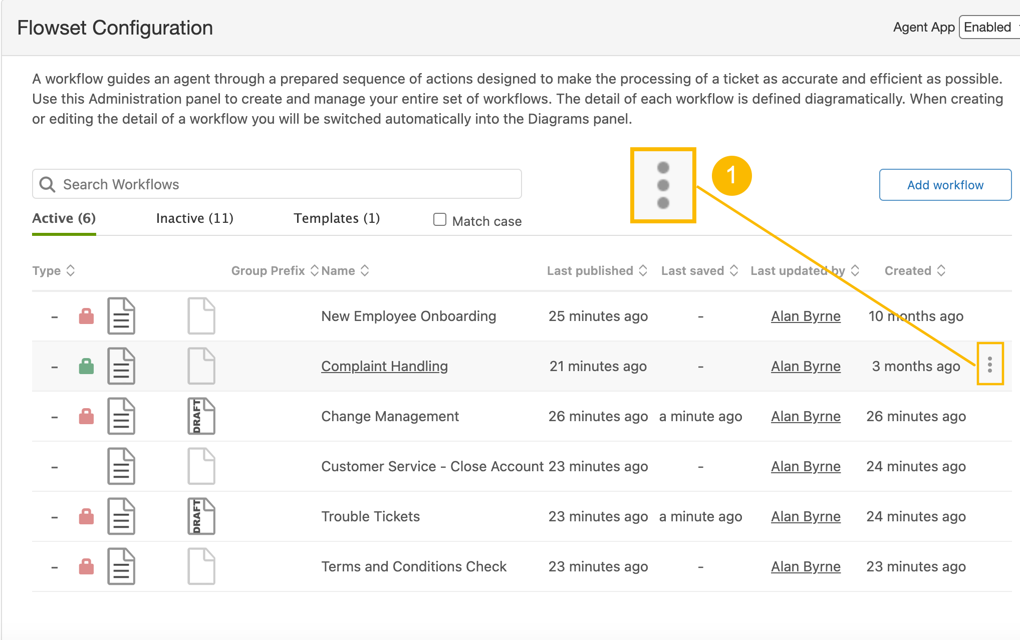
Task: Select the Trouble Tickets workflow name
Action: (371, 516)
